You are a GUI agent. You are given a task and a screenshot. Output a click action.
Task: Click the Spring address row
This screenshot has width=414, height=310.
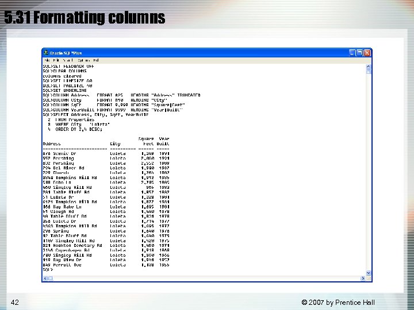pos(106,231)
